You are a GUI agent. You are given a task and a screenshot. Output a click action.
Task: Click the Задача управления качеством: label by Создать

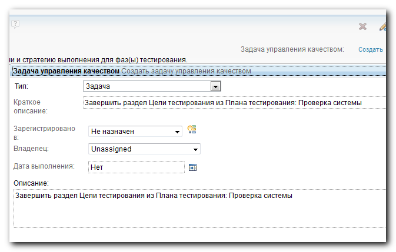[x=292, y=49]
